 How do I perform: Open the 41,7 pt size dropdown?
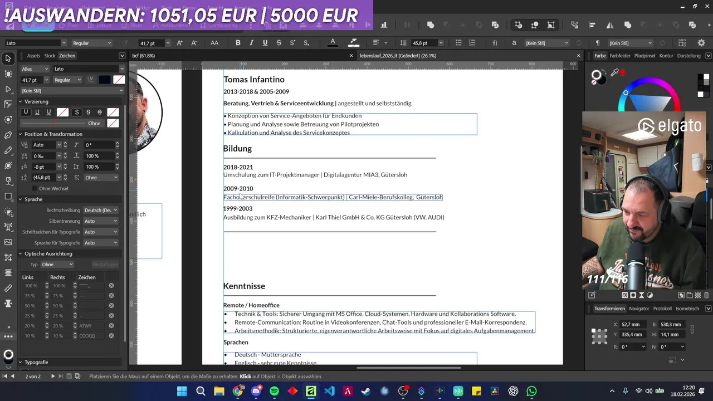[x=36, y=80]
